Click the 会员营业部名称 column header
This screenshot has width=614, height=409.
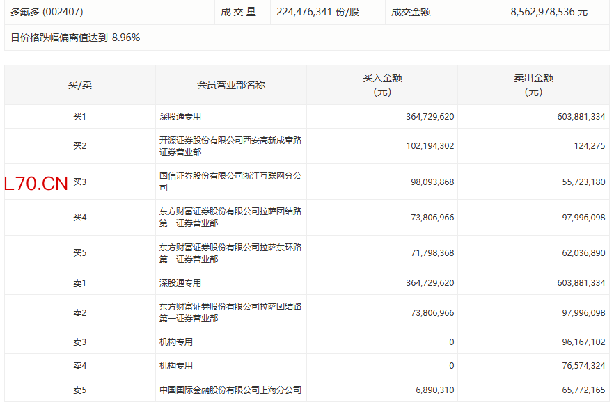coord(230,85)
